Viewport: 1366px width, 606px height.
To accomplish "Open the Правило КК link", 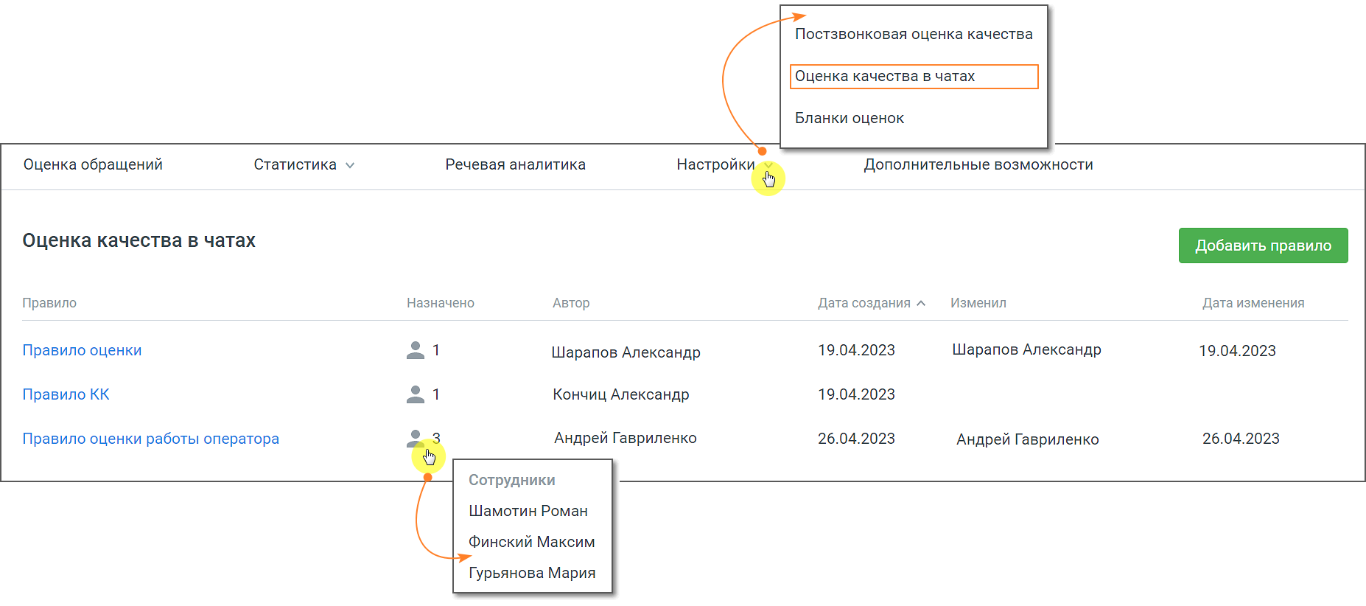I will click(66, 394).
